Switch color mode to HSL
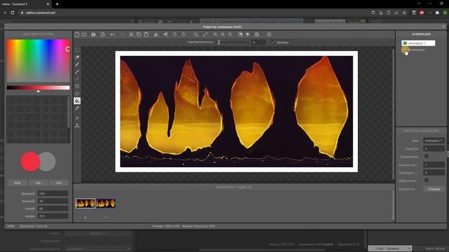Image resolution: width=449 pixels, height=252 pixels. [x=38, y=183]
